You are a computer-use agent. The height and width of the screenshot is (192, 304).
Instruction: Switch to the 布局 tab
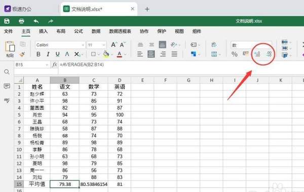(x=61, y=31)
